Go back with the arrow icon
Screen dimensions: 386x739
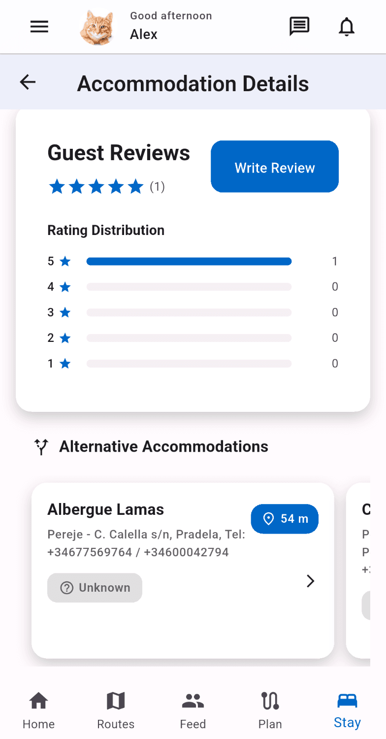28,82
